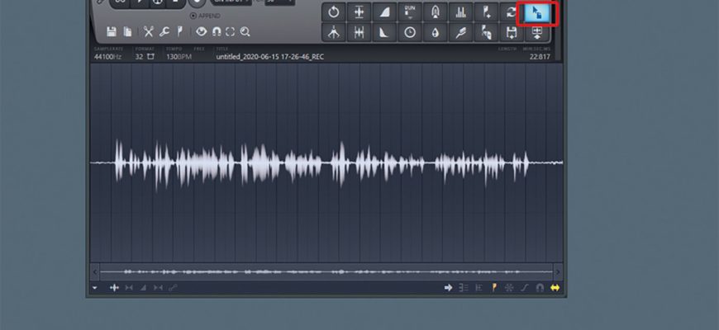This screenshot has width=719, height=330.
Task: Click the 44100Hz sample rate value
Action: click(109, 58)
